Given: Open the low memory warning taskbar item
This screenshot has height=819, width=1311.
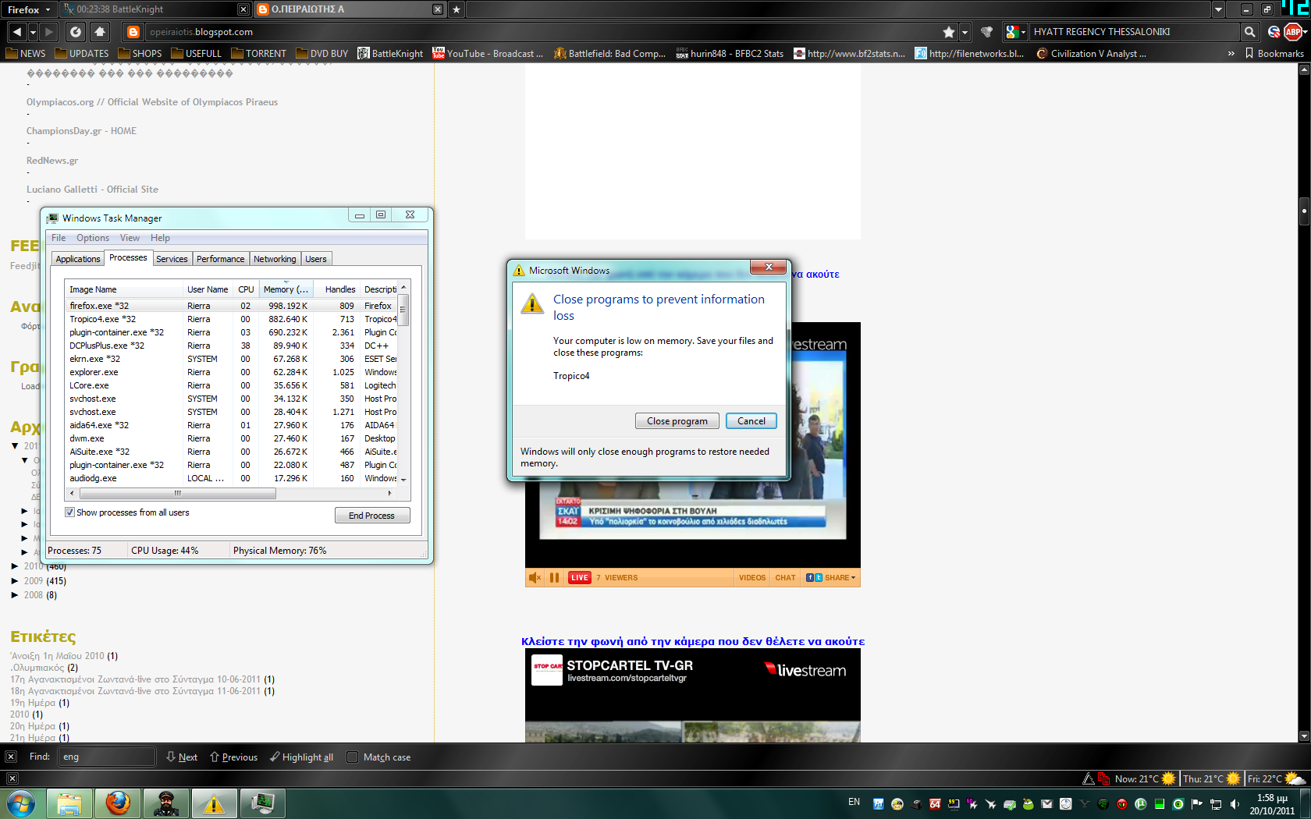Looking at the screenshot, I should (x=214, y=803).
